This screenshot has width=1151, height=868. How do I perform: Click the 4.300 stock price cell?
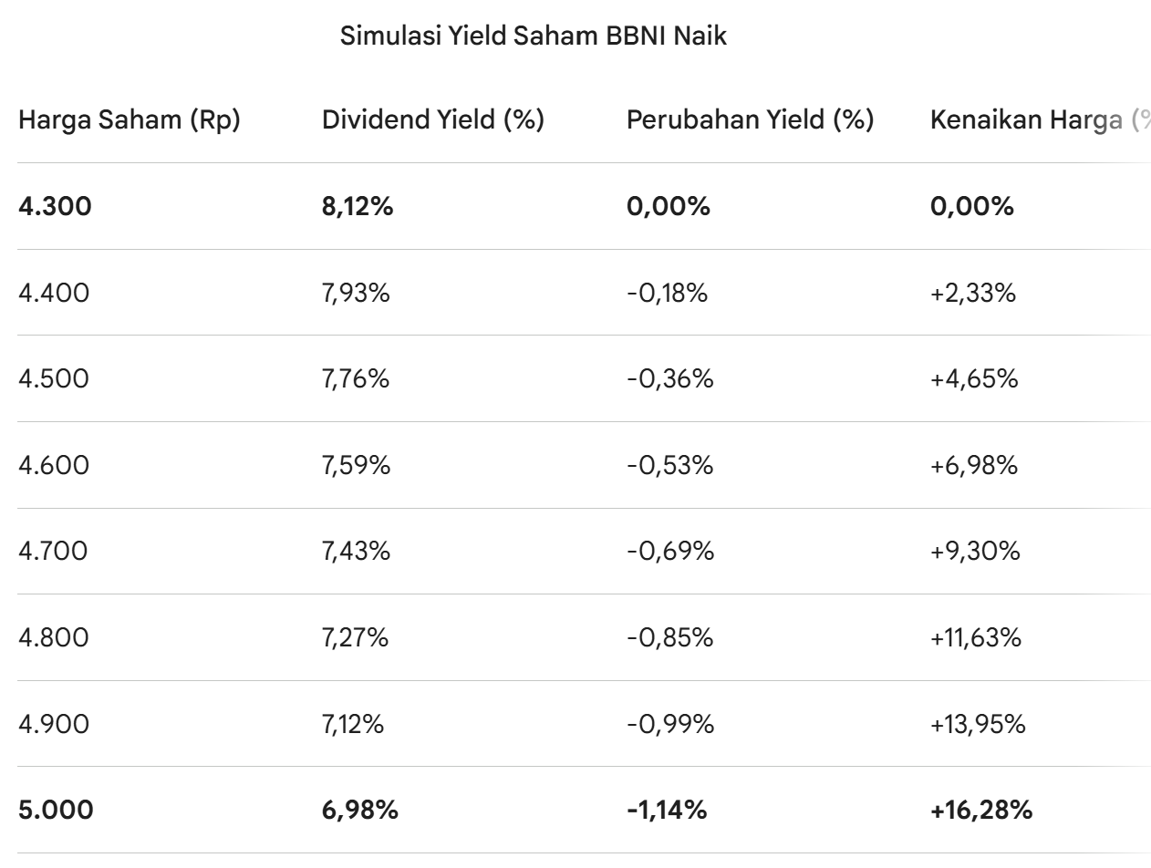(x=55, y=207)
